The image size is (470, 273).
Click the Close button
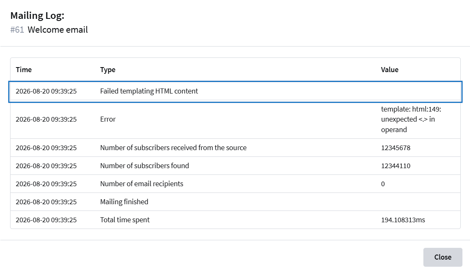pos(443,257)
